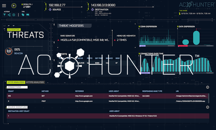
Task: Click the Destination question mark icon
Action: click(92, 9)
